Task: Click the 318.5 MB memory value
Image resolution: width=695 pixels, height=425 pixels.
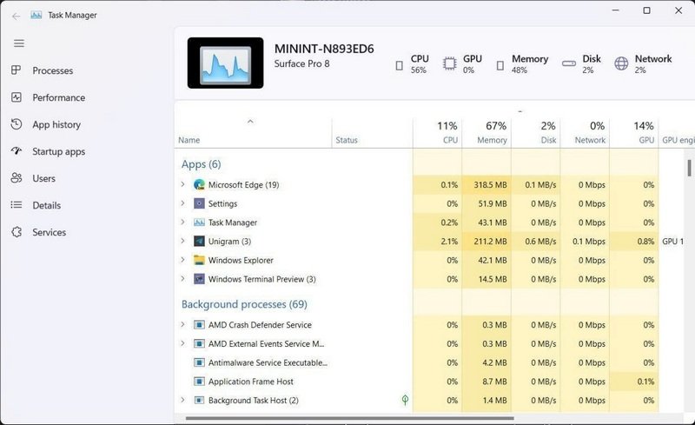Action: pyautogui.click(x=490, y=184)
